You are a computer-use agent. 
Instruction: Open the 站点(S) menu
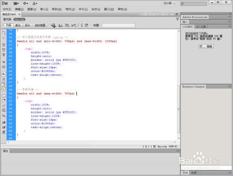point(96,9)
